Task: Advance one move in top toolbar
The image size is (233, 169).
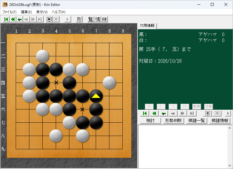Action: click(26, 19)
